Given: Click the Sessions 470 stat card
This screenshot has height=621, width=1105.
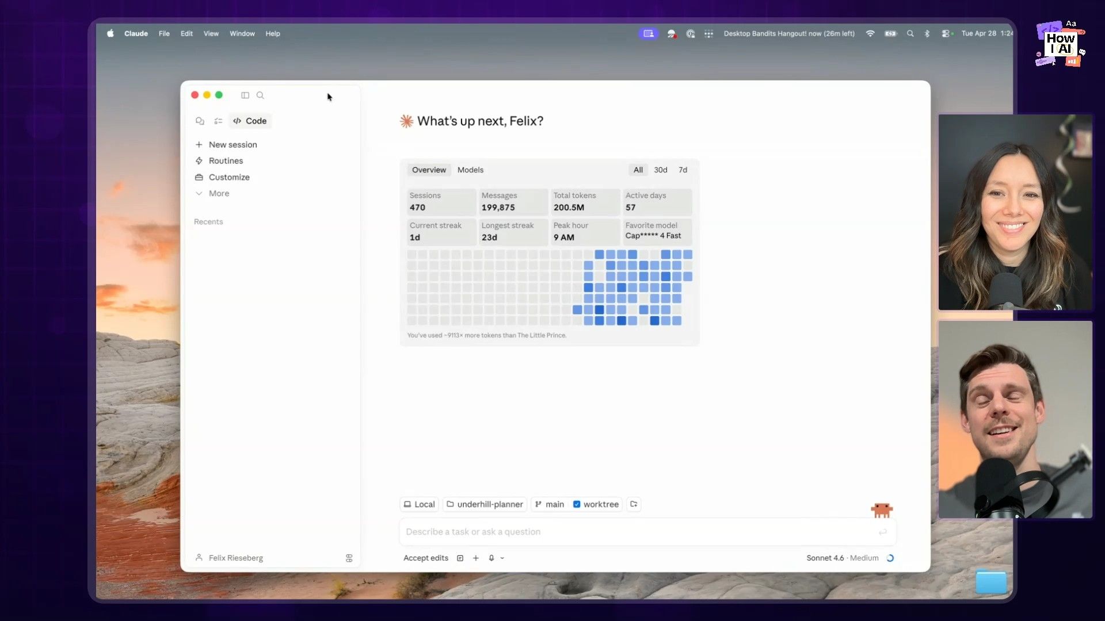Looking at the screenshot, I should pos(441,202).
